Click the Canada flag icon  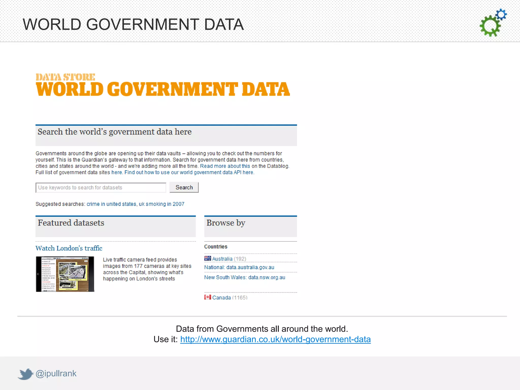point(207,297)
